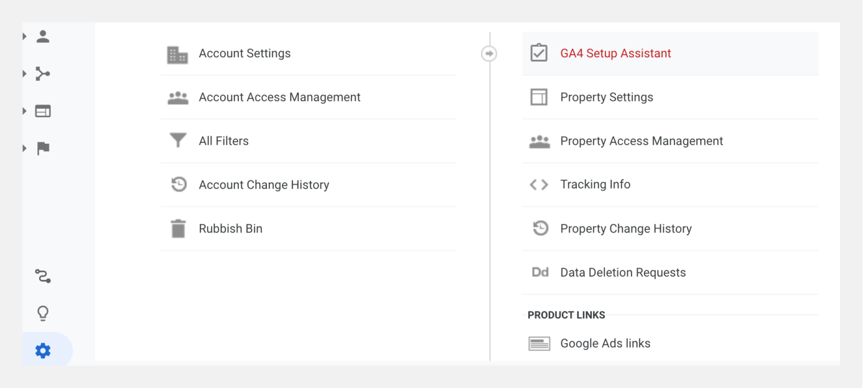The width and height of the screenshot is (863, 388).
Task: Click building icon beside Account Settings
Action: [x=178, y=54]
